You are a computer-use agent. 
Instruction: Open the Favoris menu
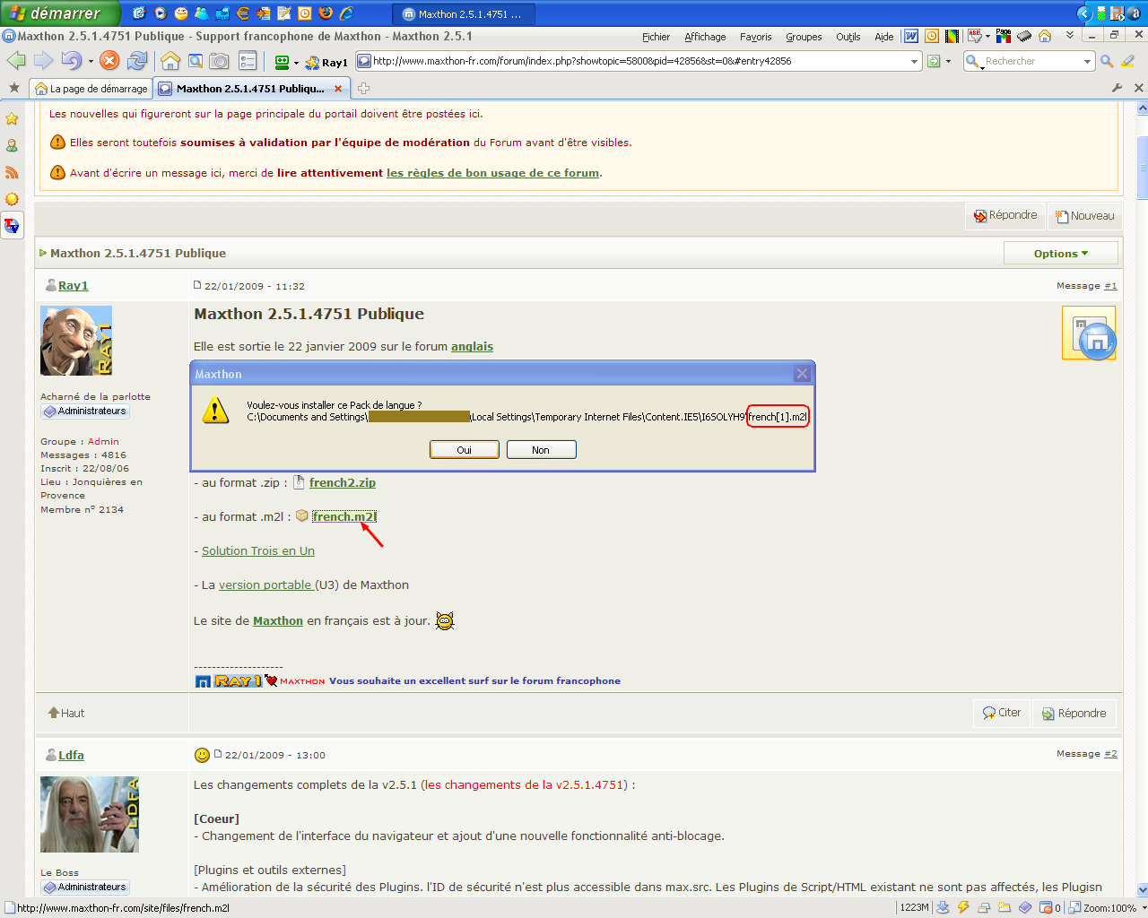point(755,37)
